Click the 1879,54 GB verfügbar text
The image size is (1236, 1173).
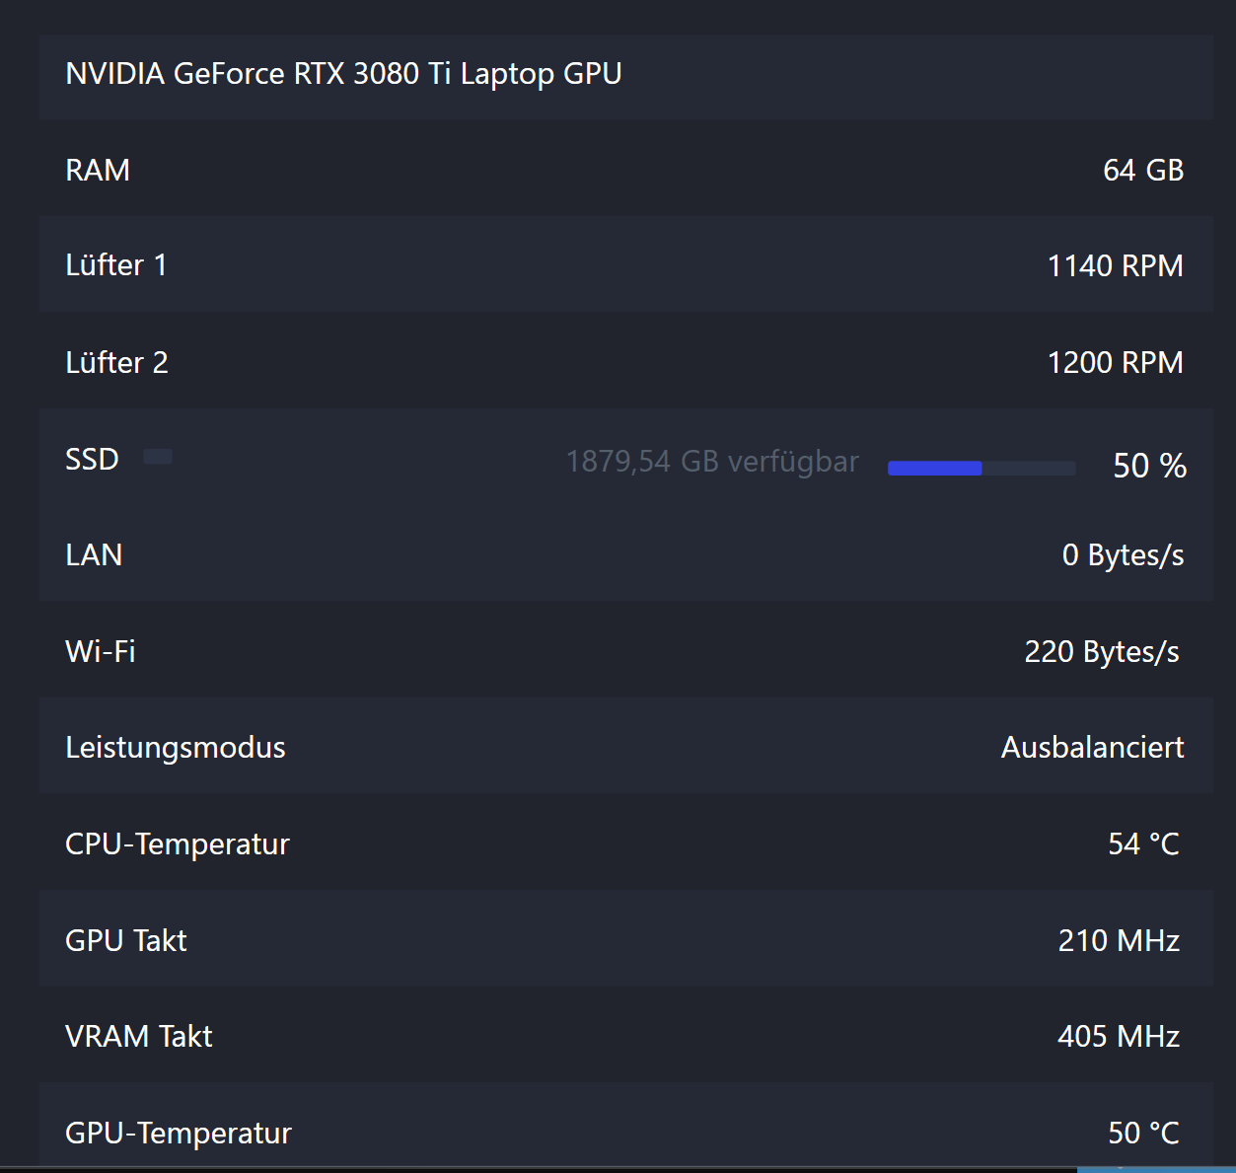[x=712, y=462]
